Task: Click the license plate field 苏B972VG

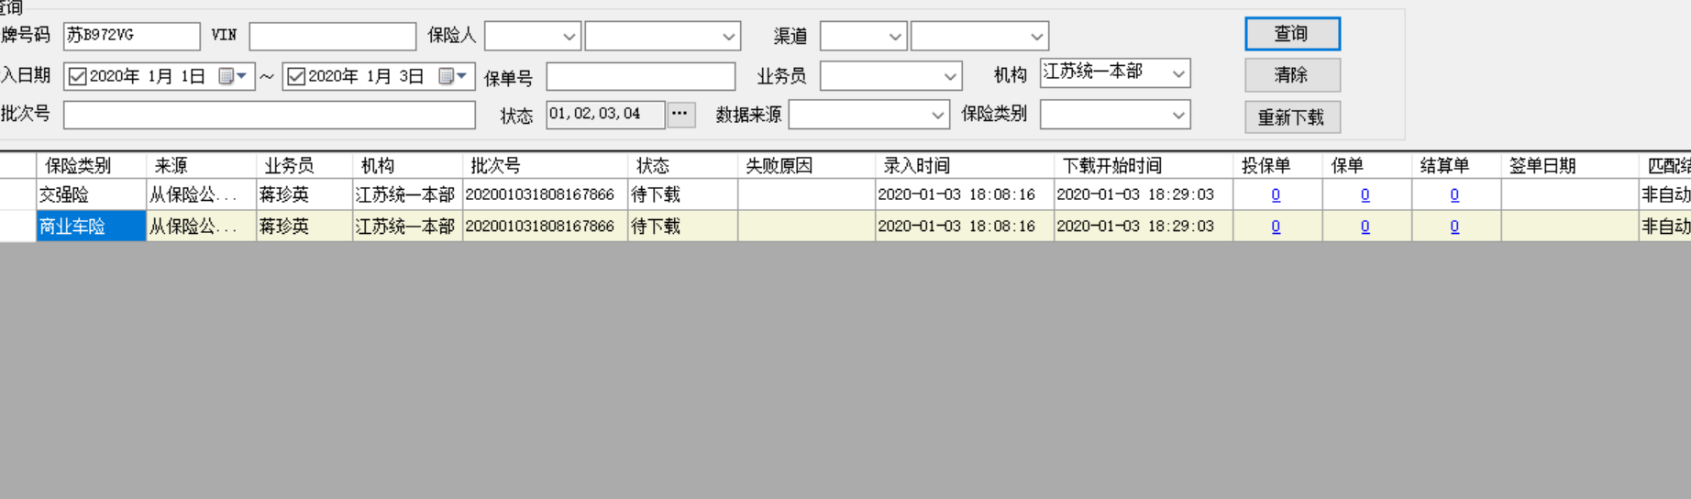Action: click(131, 36)
